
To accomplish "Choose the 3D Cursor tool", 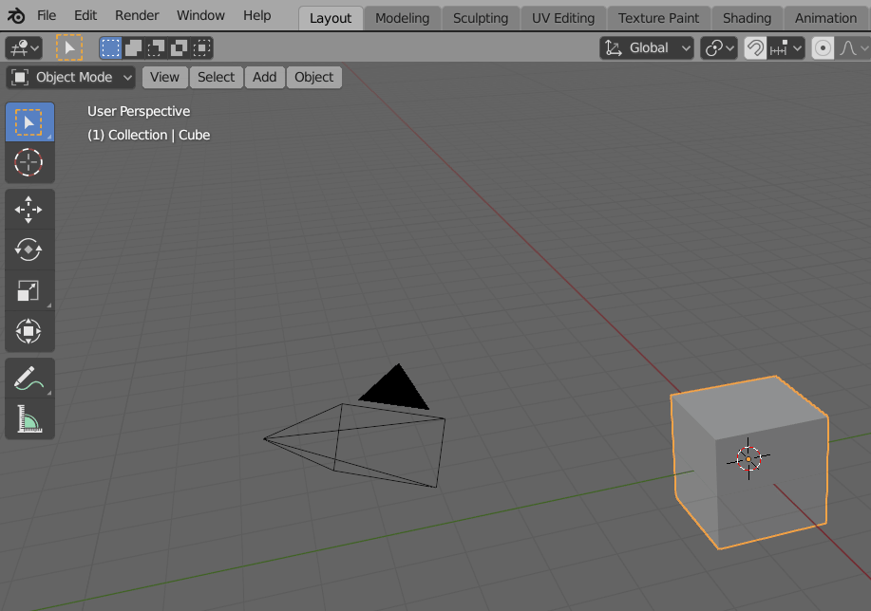I will [x=29, y=162].
